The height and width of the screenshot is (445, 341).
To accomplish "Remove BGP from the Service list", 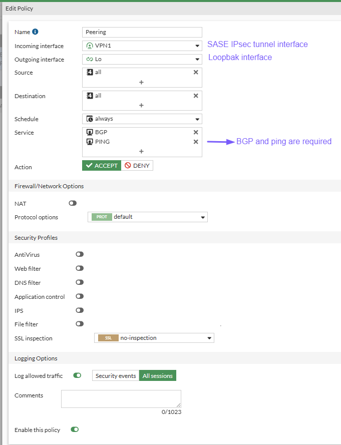I will click(196, 132).
